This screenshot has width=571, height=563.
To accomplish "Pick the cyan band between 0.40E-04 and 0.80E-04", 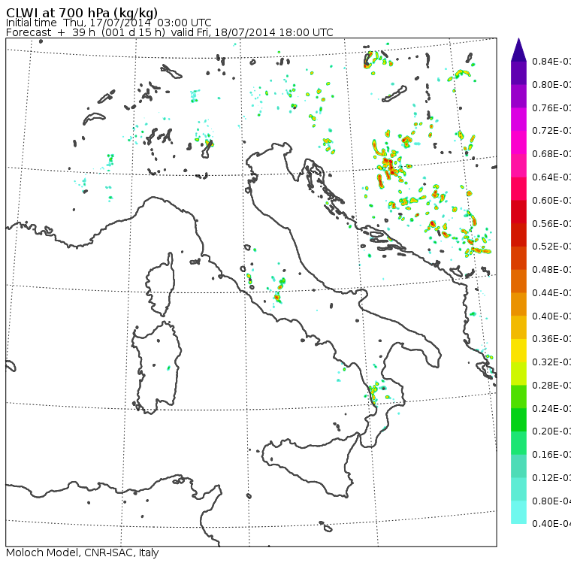I will [518, 513].
